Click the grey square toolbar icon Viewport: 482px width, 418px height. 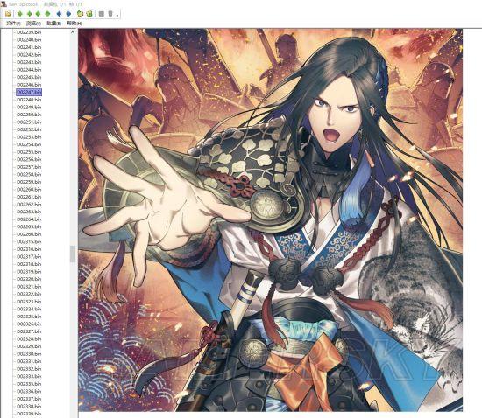click(102, 14)
